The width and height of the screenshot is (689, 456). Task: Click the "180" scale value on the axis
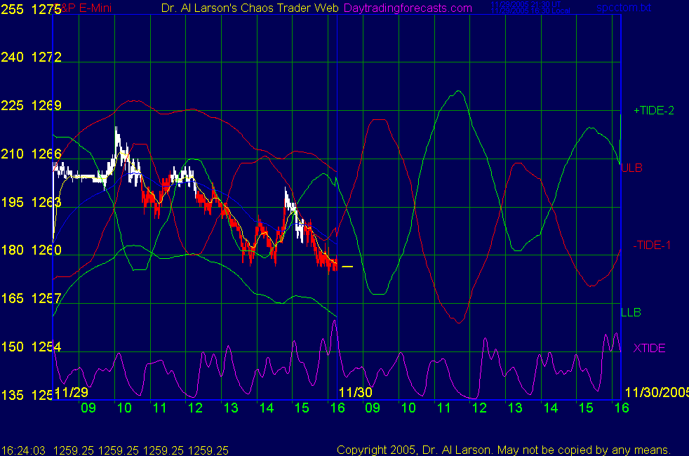click(x=13, y=250)
